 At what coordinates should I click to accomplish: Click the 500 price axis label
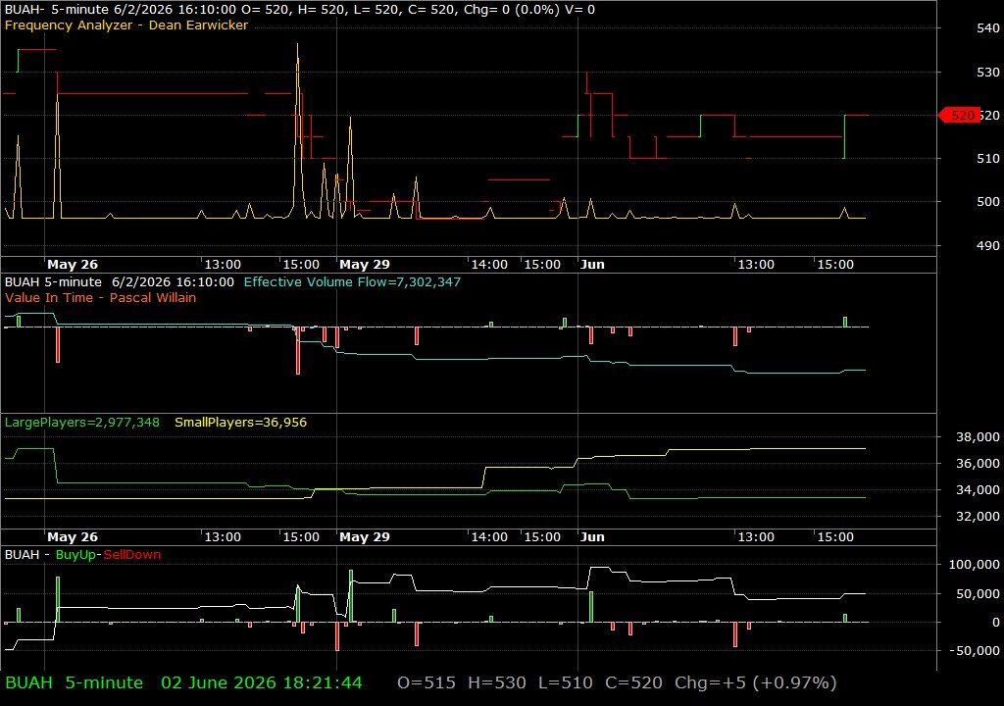point(988,201)
